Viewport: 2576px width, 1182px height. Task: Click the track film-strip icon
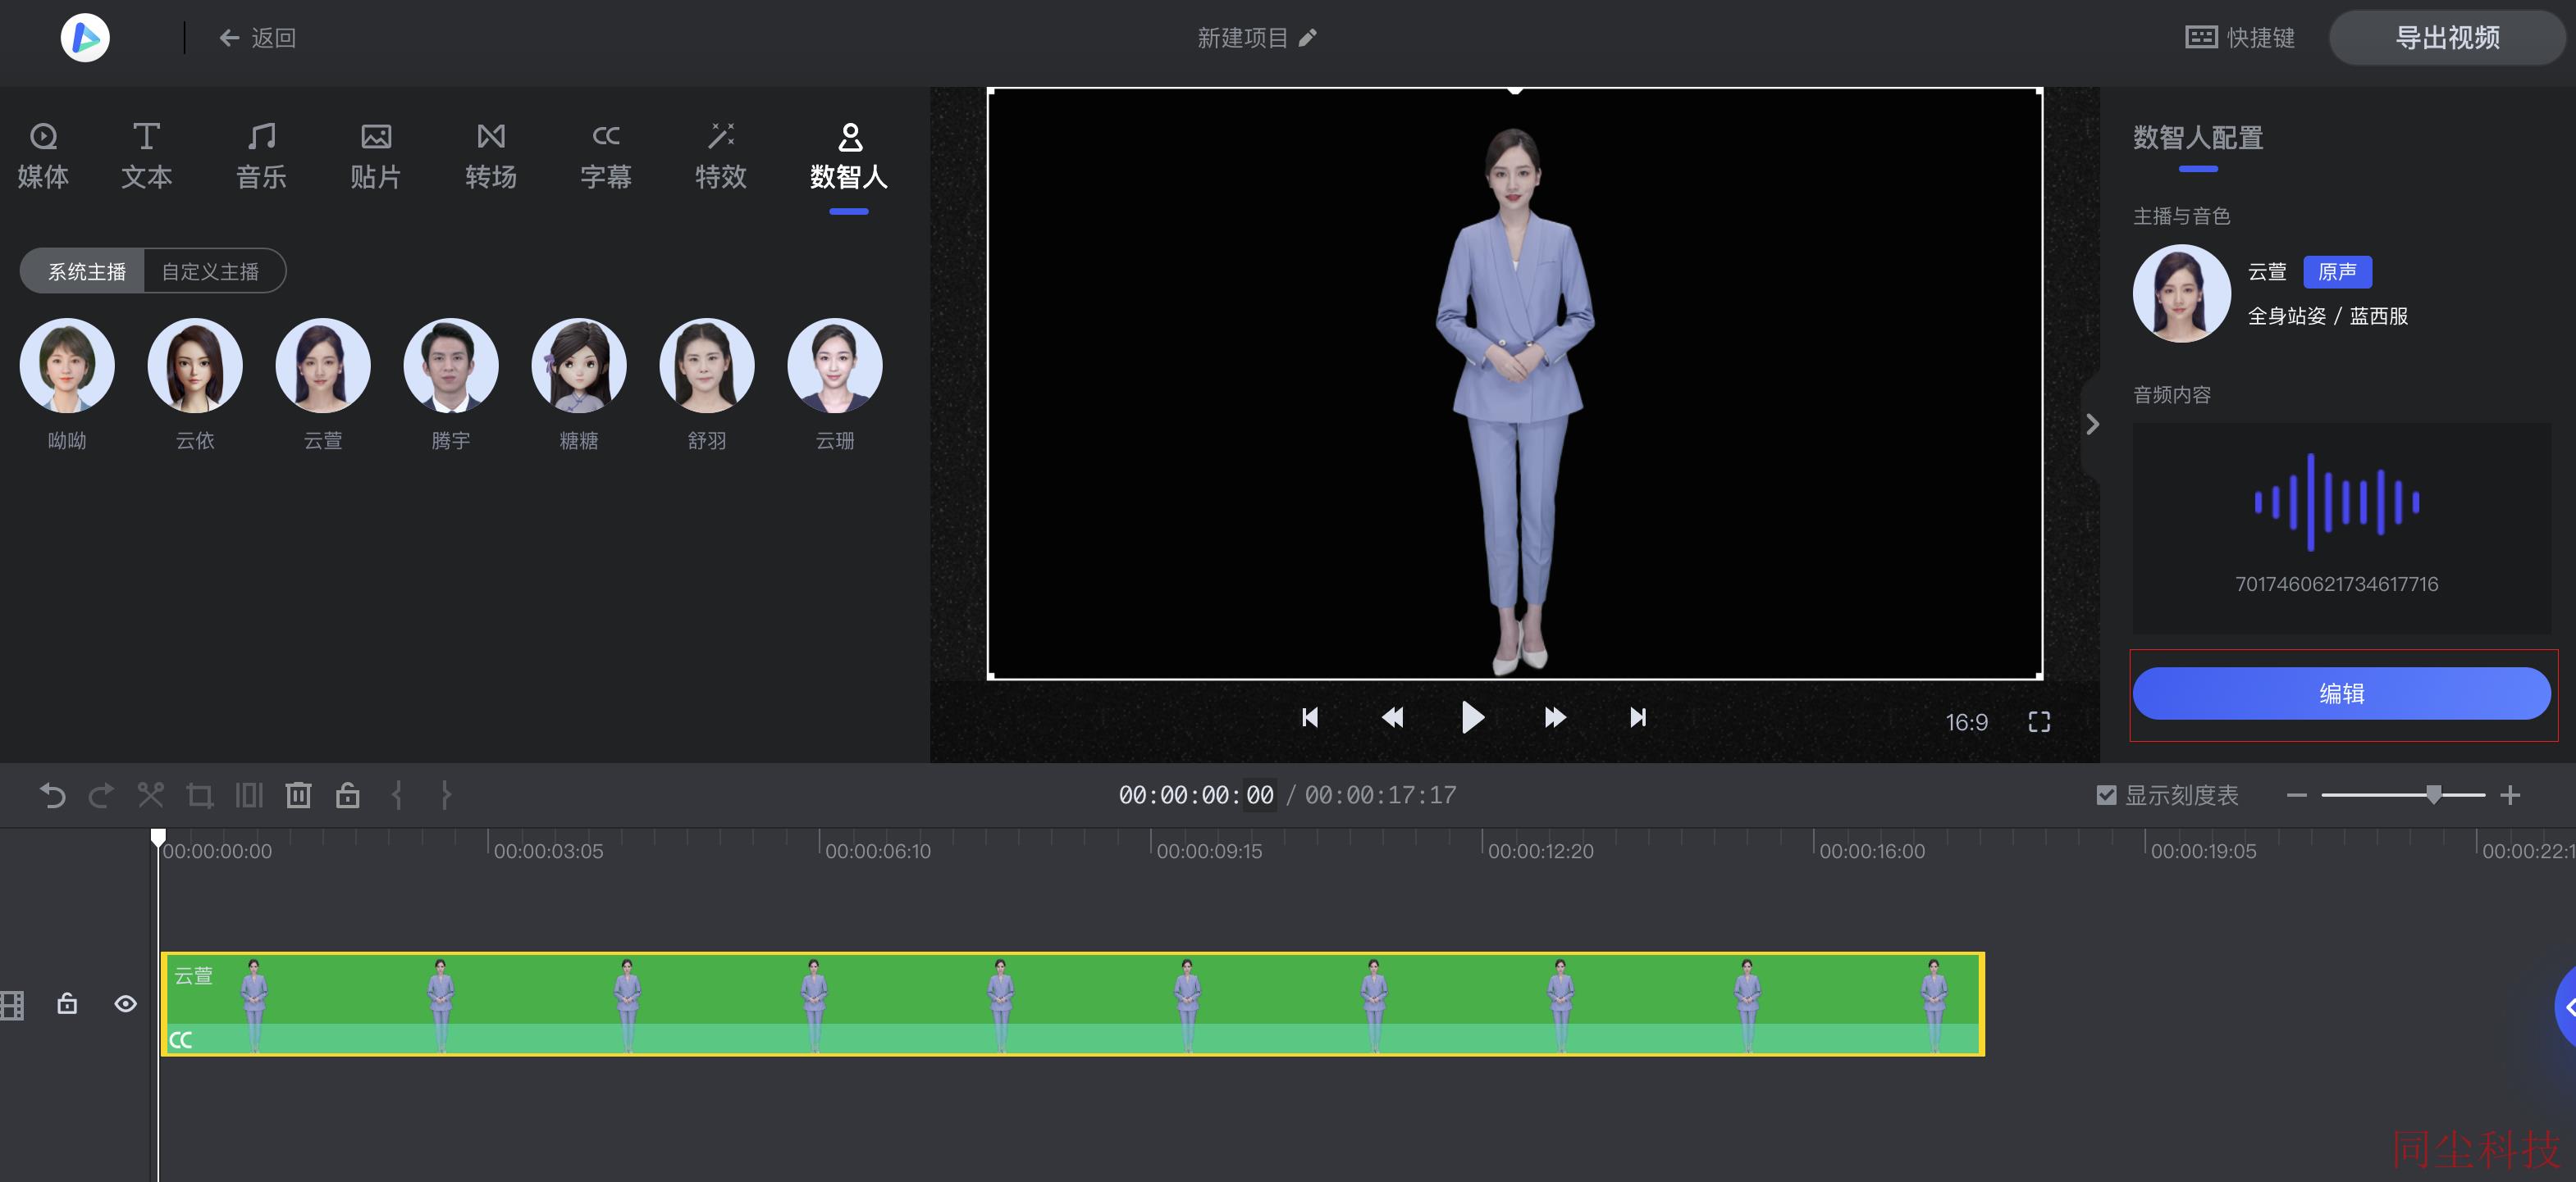(11, 1005)
